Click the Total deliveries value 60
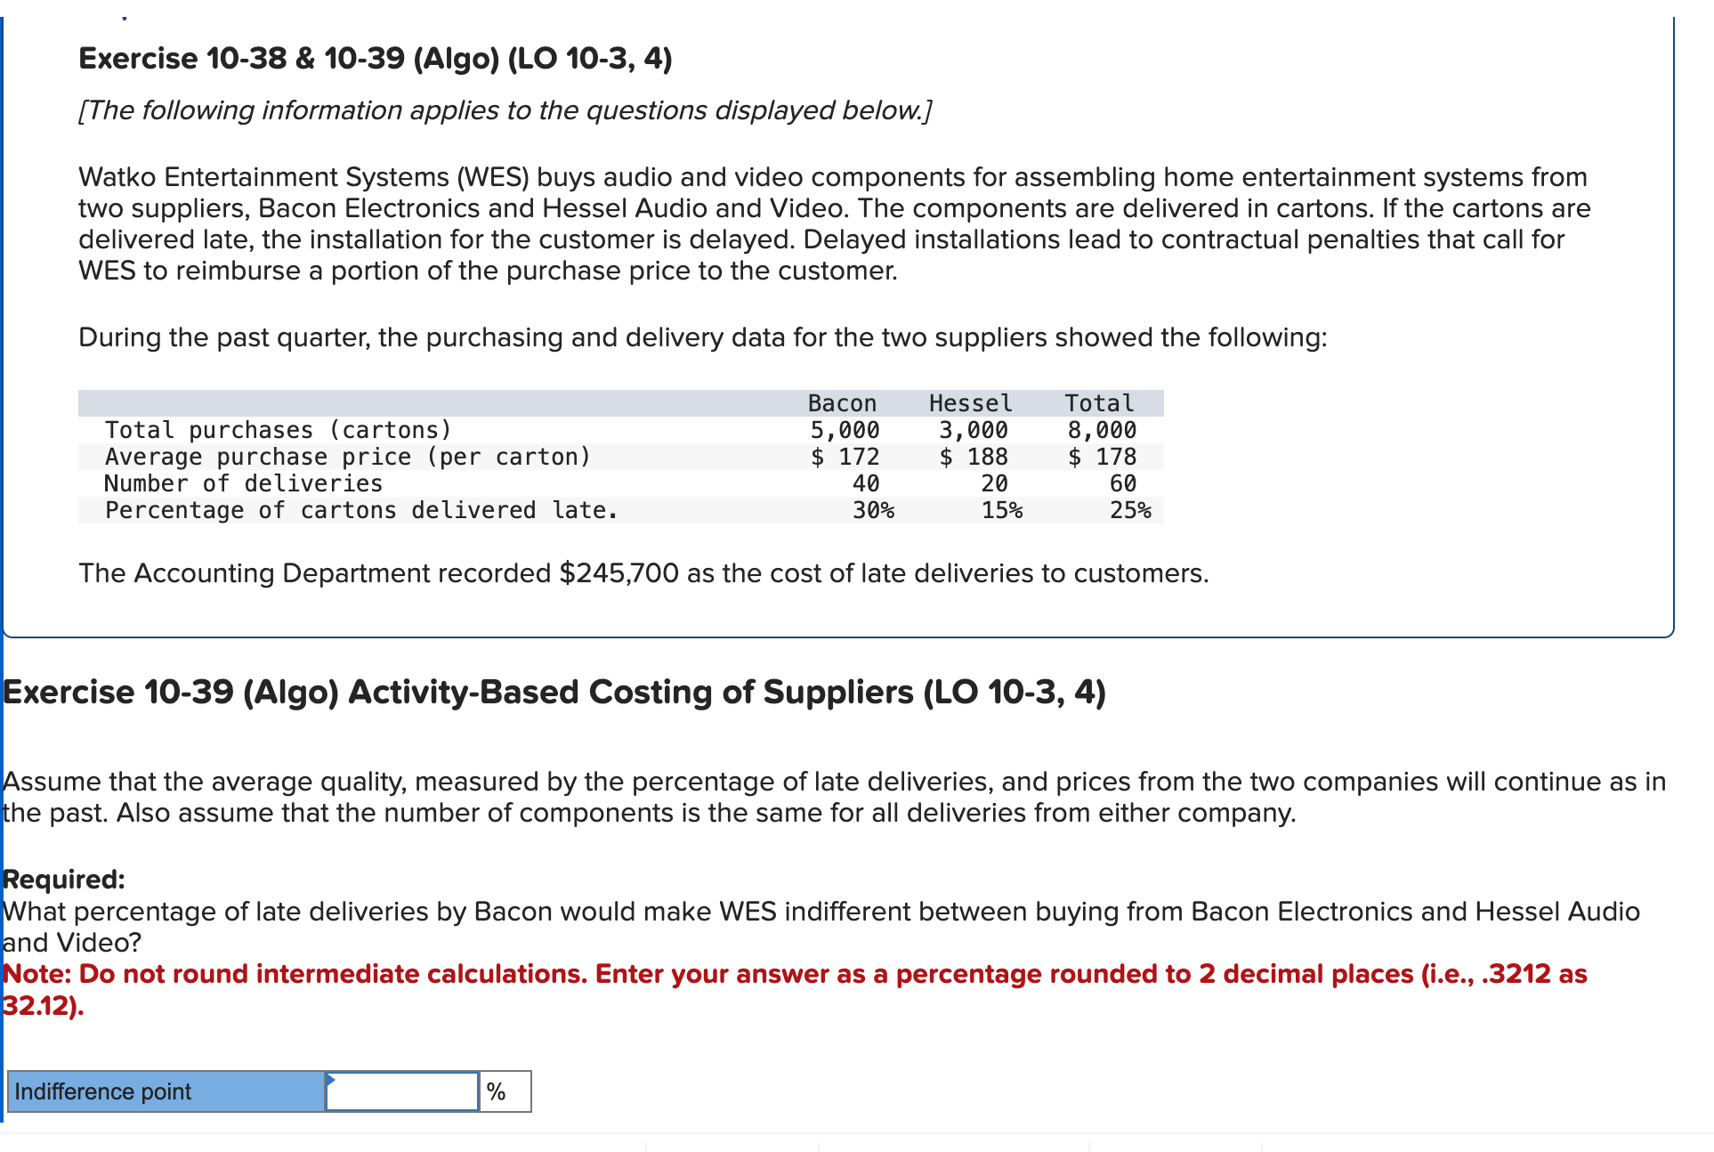This screenshot has width=1714, height=1152. click(x=1122, y=483)
